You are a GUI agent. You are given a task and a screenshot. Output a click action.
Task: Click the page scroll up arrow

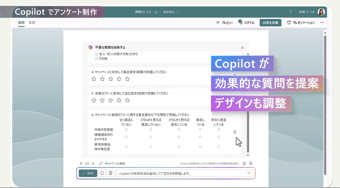point(325,33)
